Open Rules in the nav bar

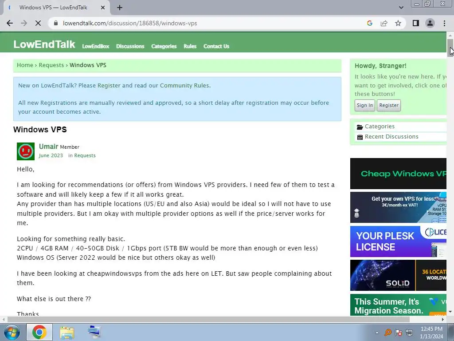tap(190, 46)
